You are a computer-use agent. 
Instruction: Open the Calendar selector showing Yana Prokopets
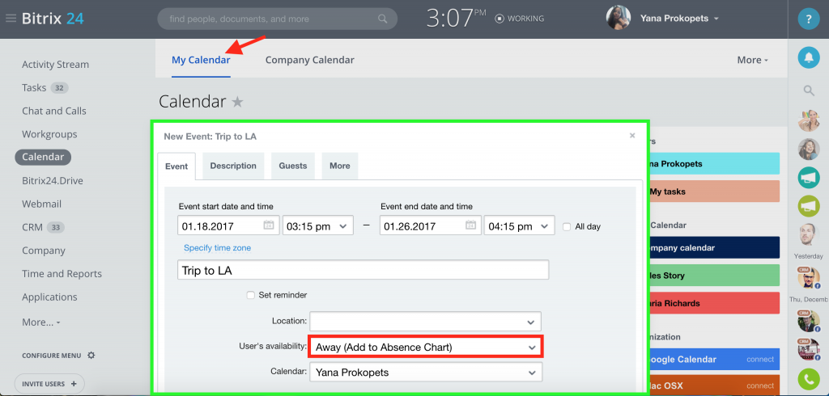coord(426,373)
